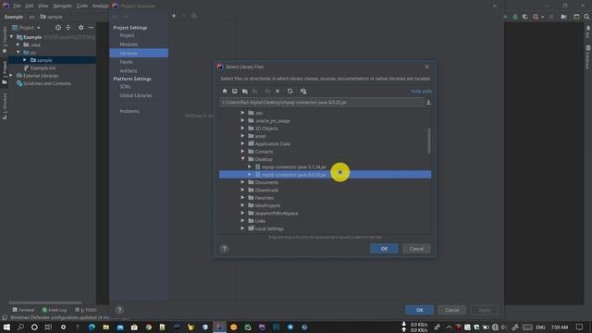This screenshot has height=333, width=592.
Task: Expand the Documents folder
Action: (242, 182)
